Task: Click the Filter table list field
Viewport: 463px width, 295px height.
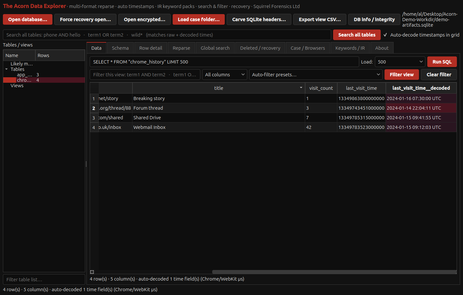Action: point(44,279)
